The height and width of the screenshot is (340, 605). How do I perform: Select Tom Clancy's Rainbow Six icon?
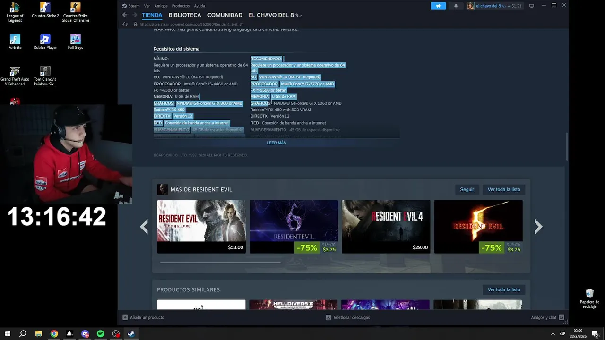point(45,76)
